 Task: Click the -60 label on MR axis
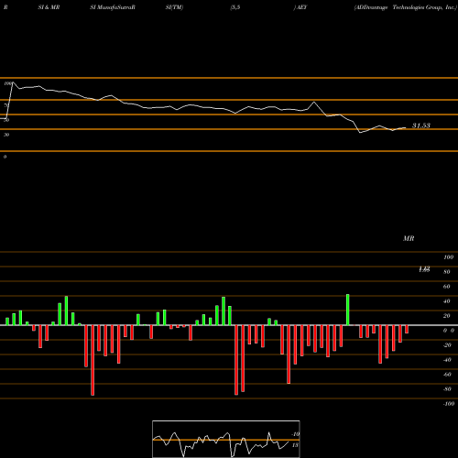point(447,375)
